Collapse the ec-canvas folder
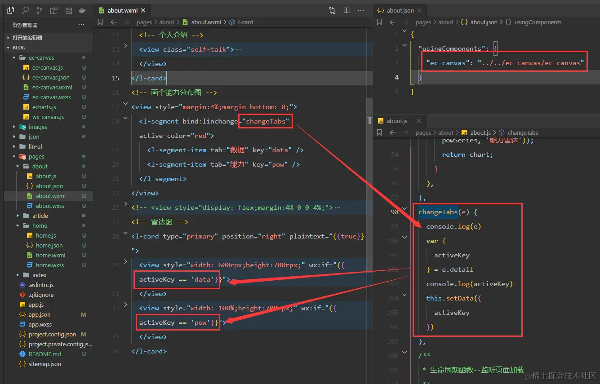The image size is (600, 384). coord(41,57)
